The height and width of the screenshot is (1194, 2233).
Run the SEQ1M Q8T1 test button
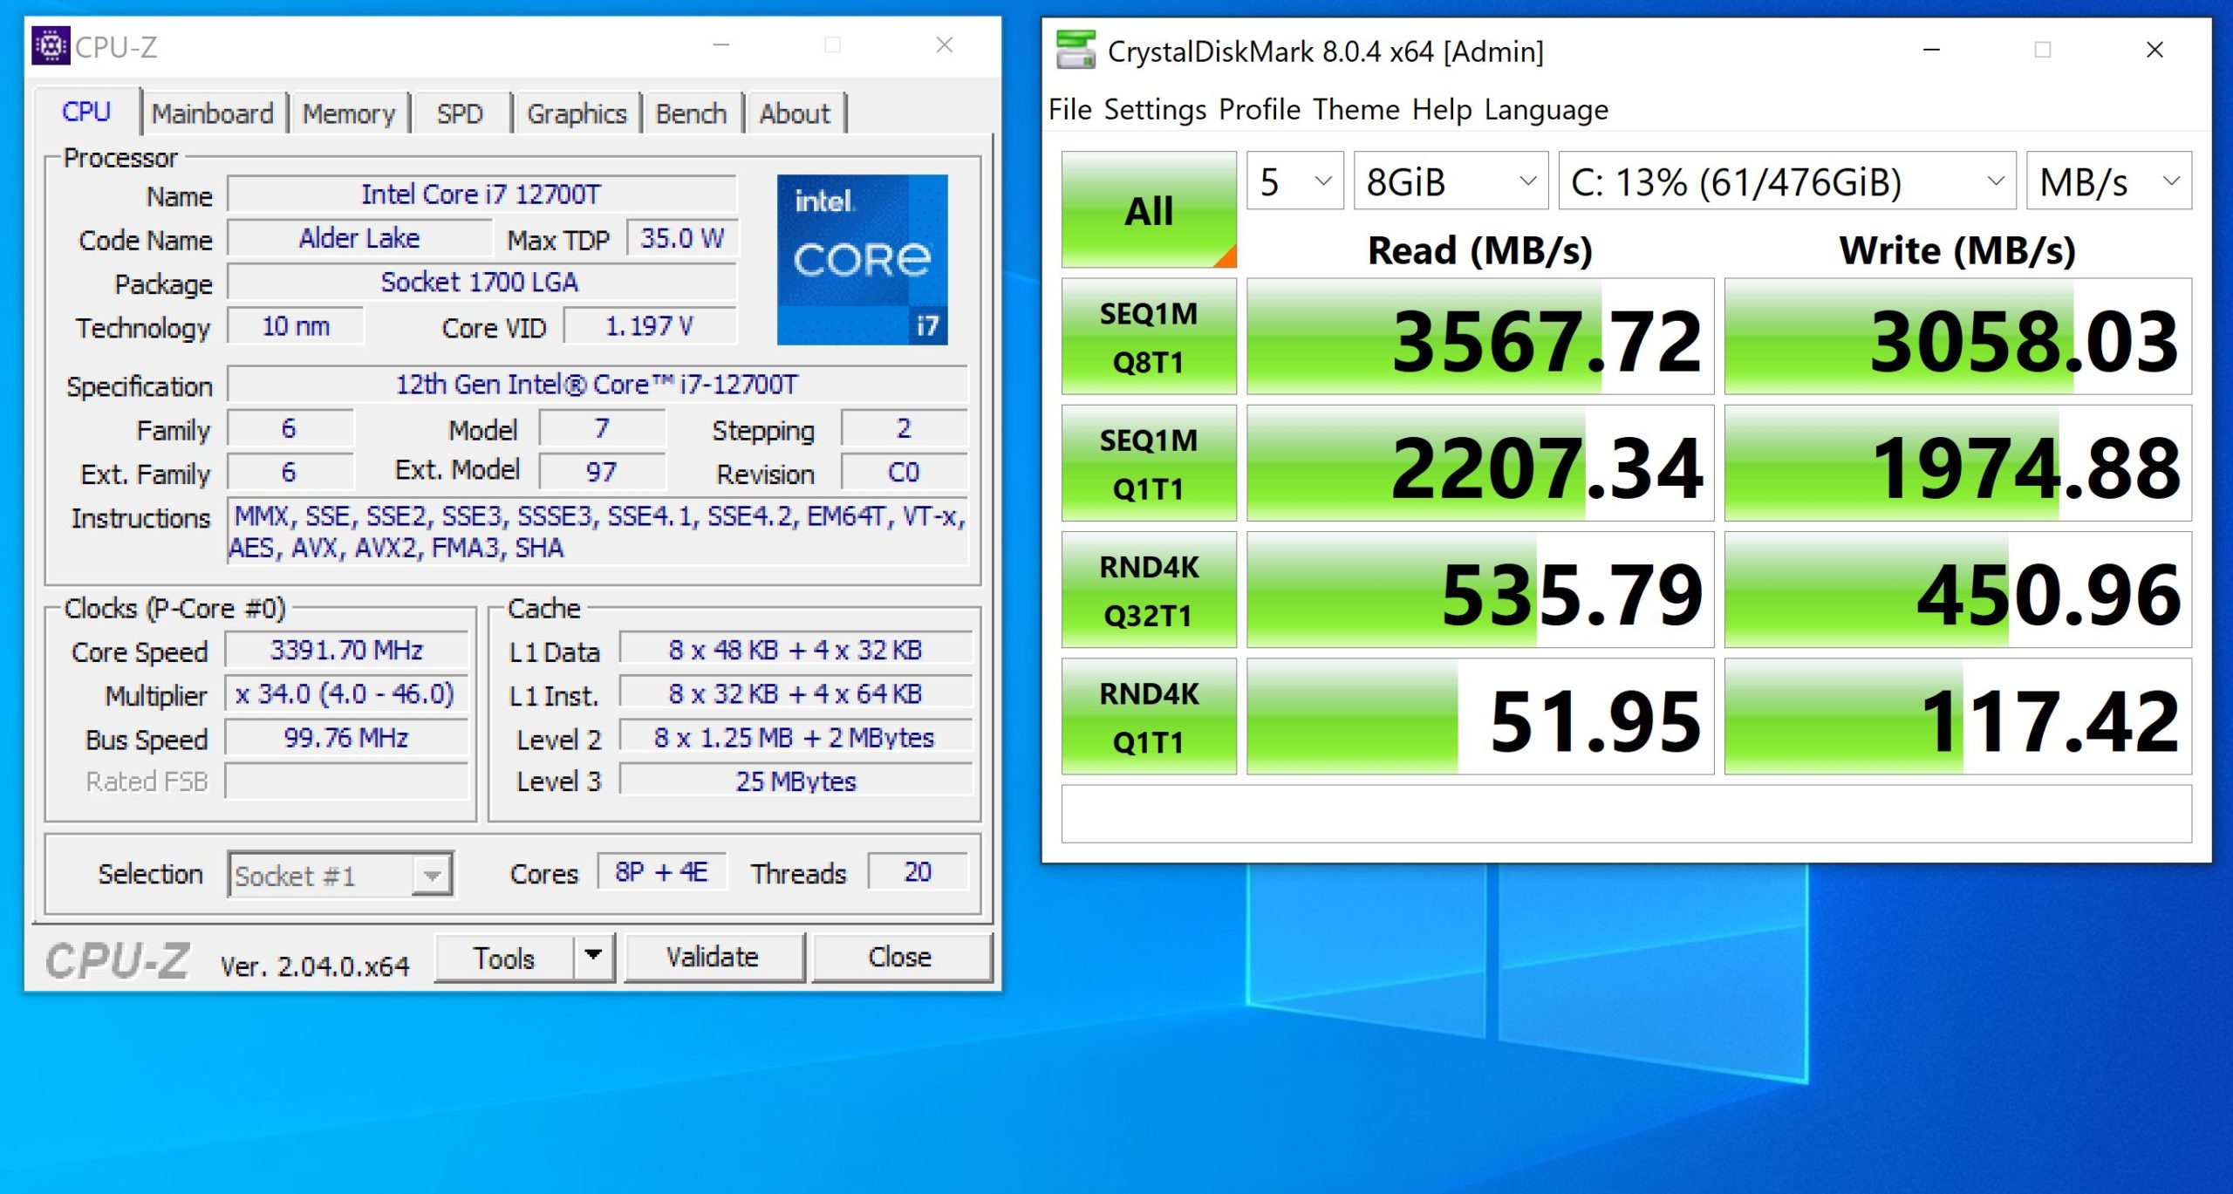click(1148, 338)
